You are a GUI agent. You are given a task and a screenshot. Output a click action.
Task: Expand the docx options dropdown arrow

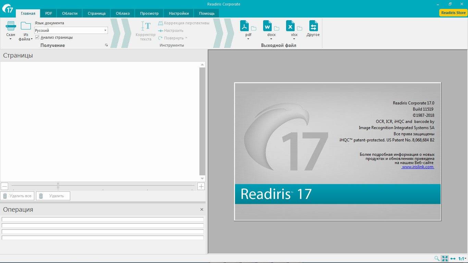tap(271, 39)
